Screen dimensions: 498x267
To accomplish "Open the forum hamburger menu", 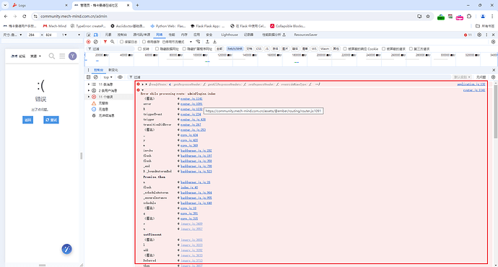I will click(x=62, y=56).
